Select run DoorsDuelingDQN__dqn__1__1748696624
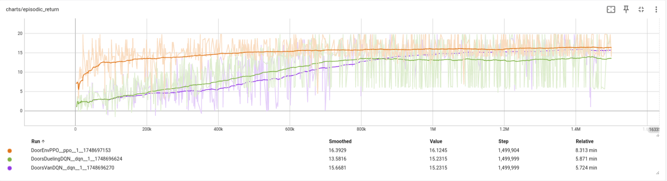This screenshot has height=181, width=667. (77, 159)
